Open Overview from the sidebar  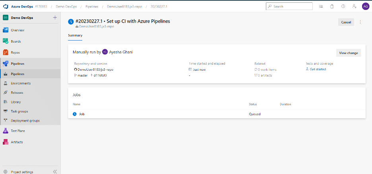click(17, 30)
